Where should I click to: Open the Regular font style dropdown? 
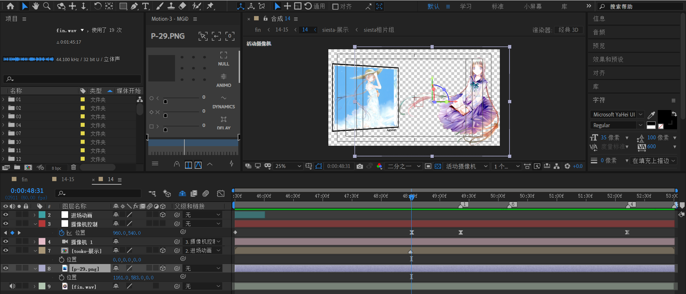(617, 125)
